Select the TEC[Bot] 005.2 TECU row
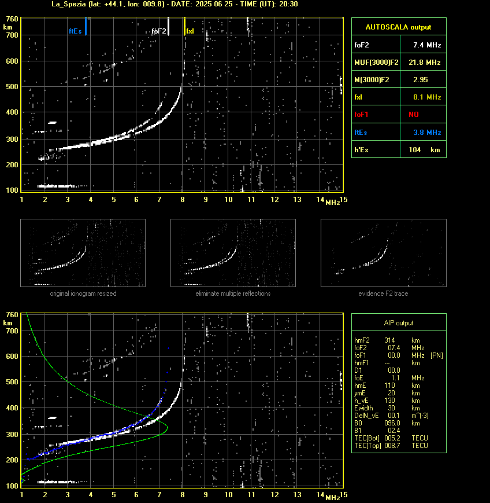Image resolution: width=490 pixels, height=503 pixels. click(391, 438)
